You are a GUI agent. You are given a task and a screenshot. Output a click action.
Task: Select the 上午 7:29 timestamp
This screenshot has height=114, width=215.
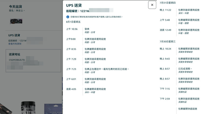(71, 59)
